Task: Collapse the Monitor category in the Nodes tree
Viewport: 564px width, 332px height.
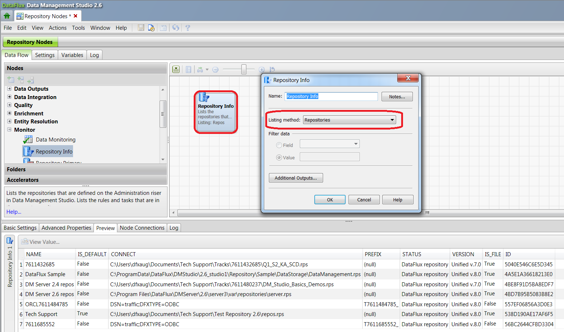Action: (x=9, y=130)
